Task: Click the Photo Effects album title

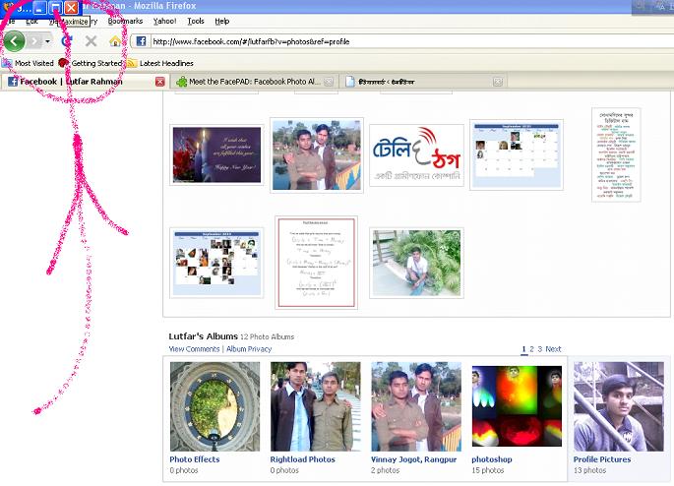Action: click(194, 459)
